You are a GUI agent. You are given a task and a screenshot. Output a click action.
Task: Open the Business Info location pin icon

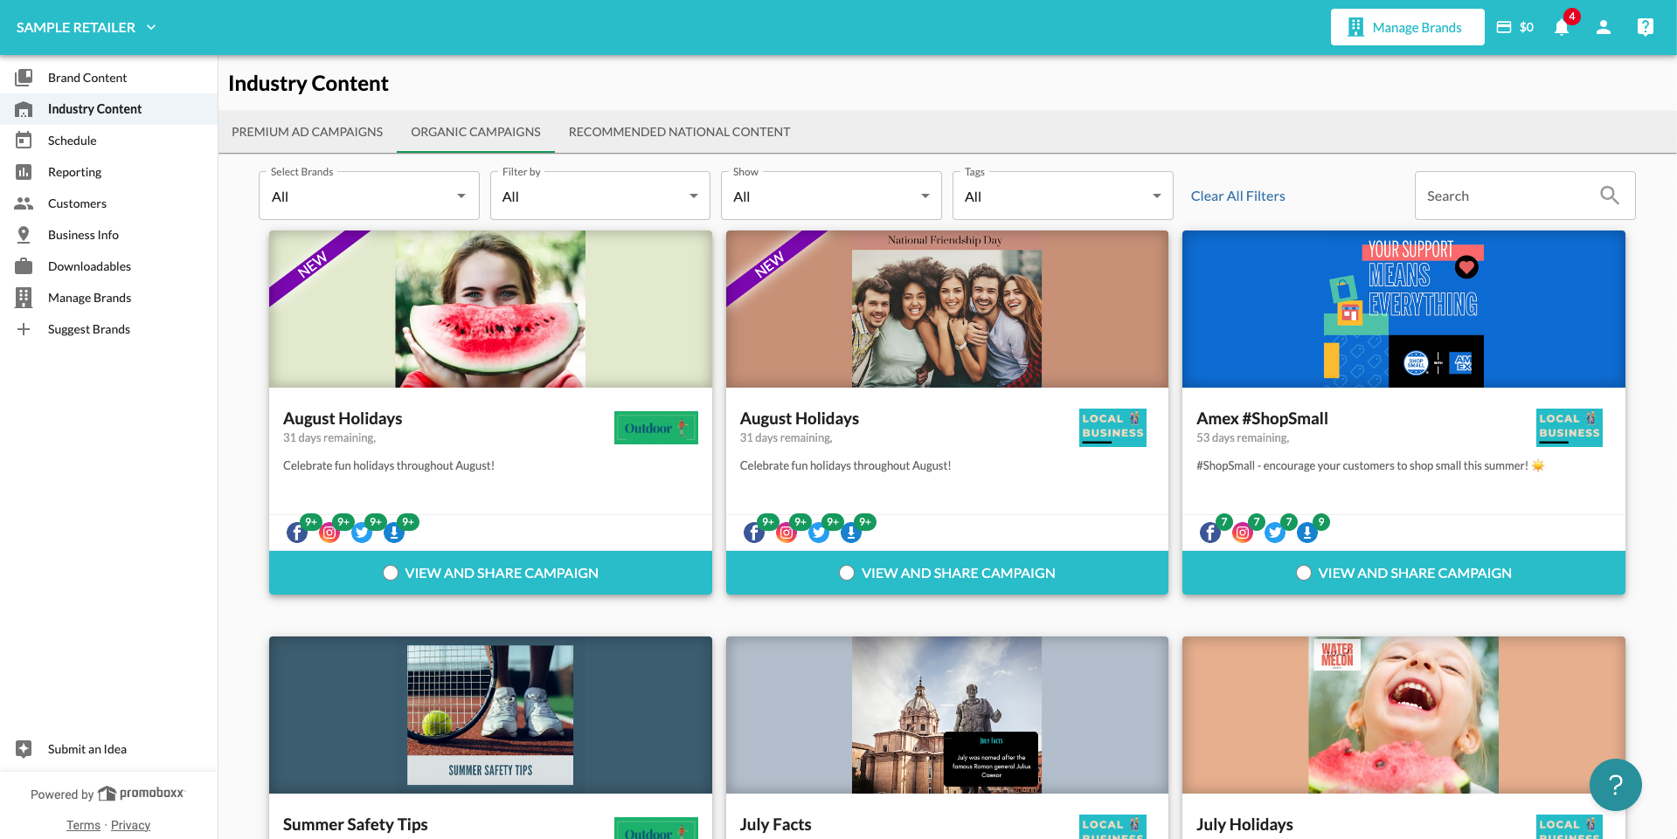click(x=24, y=235)
